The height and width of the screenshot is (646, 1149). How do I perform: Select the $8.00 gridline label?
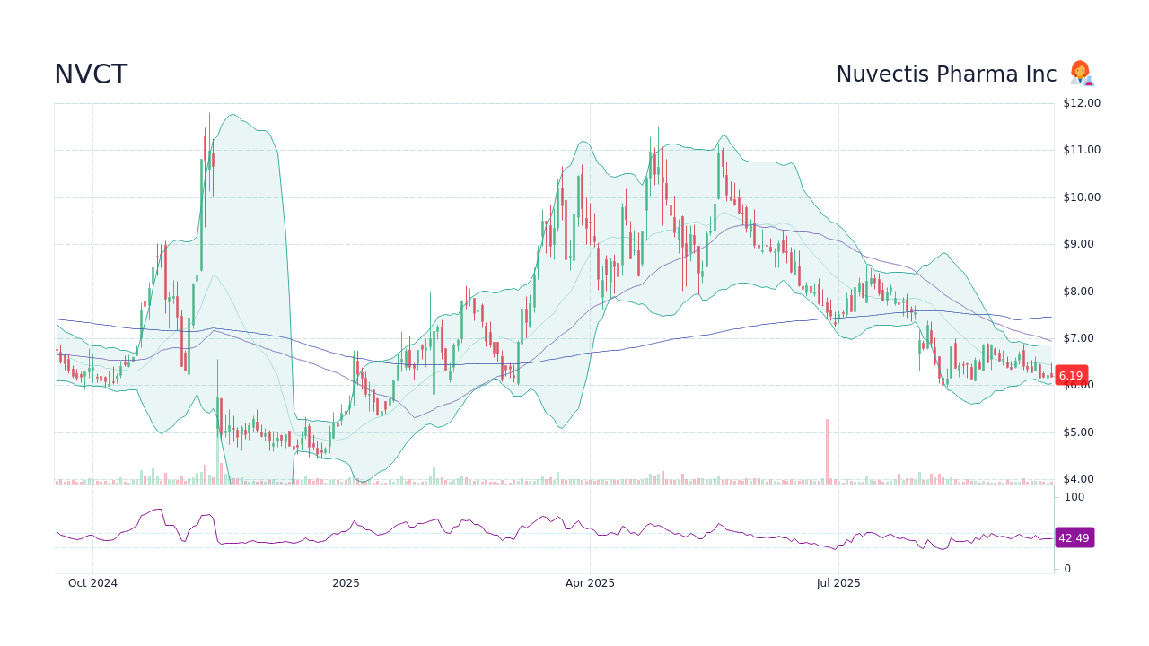point(1078,291)
